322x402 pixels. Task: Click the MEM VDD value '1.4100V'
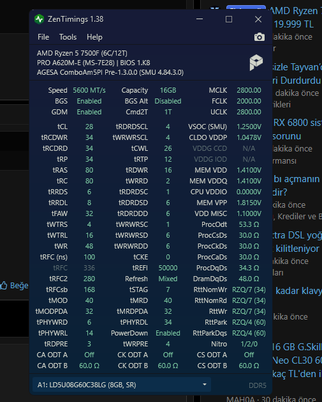(x=249, y=170)
